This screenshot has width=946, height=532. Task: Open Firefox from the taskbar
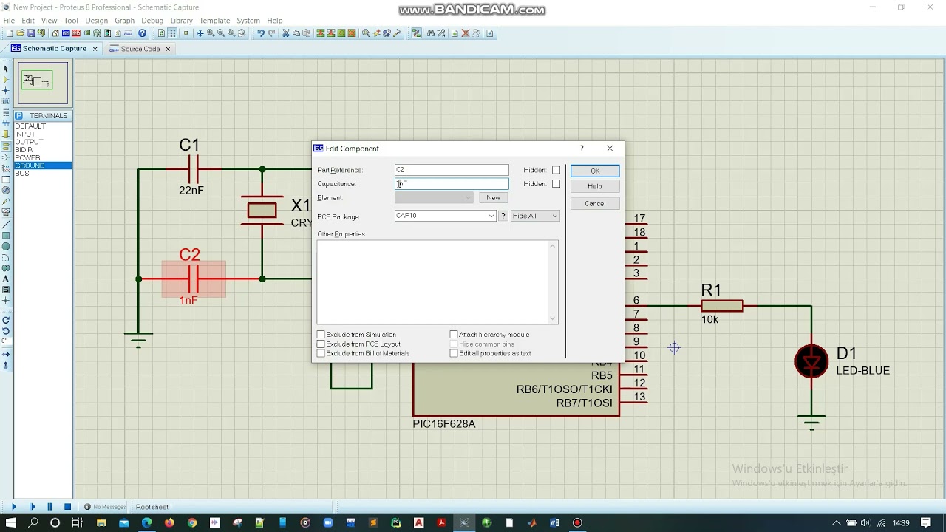pos(169,523)
